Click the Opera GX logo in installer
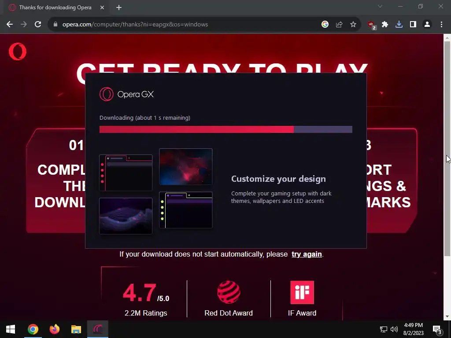 point(126,94)
